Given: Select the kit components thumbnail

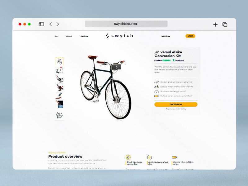Looking at the screenshot, I should point(60,70).
